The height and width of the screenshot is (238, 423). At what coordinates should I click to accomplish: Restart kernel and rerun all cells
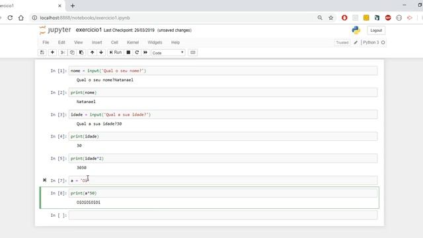point(145,52)
